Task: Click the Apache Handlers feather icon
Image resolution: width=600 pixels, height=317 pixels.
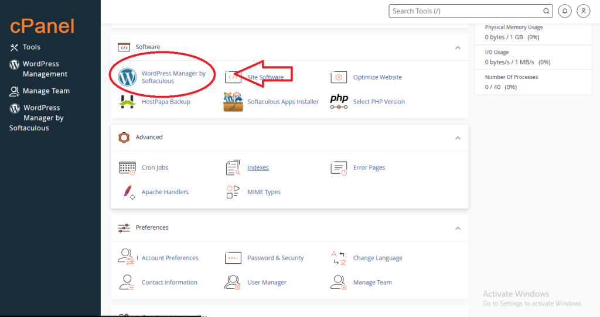Action: click(128, 192)
